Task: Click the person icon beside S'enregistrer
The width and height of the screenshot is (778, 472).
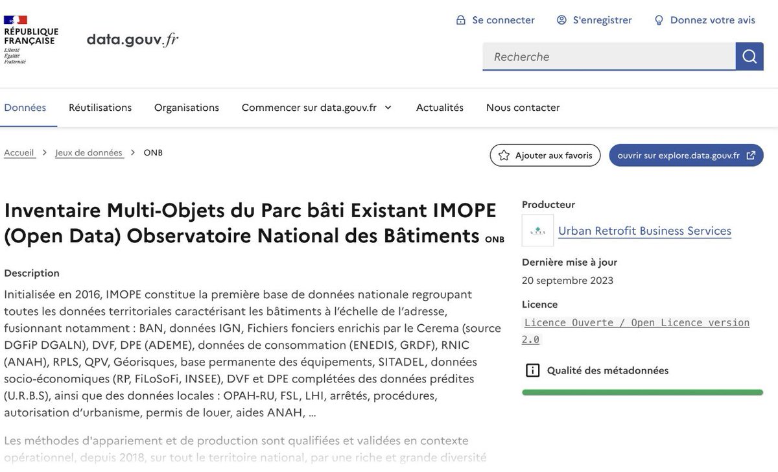Action: (x=560, y=19)
